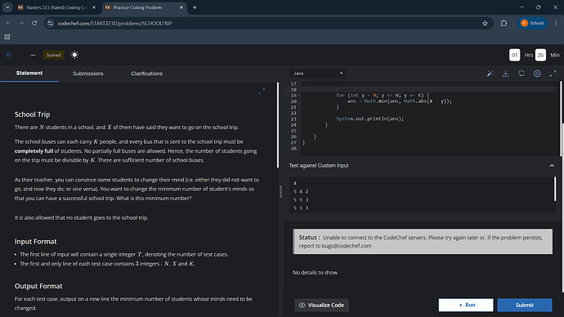
Task: Run the code
Action: 466,305
